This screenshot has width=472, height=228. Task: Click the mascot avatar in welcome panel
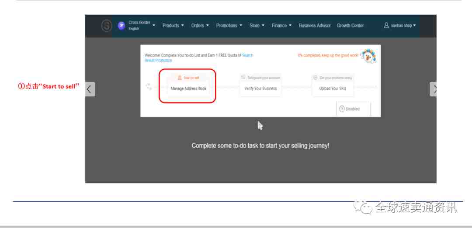[x=368, y=55]
